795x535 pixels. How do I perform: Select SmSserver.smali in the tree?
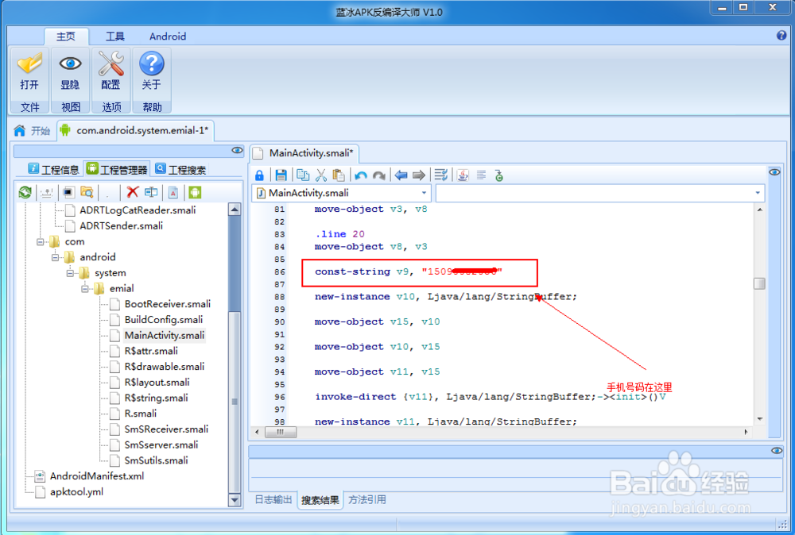click(x=161, y=445)
